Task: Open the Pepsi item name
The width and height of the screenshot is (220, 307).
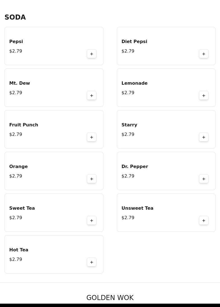Action: click(16, 41)
